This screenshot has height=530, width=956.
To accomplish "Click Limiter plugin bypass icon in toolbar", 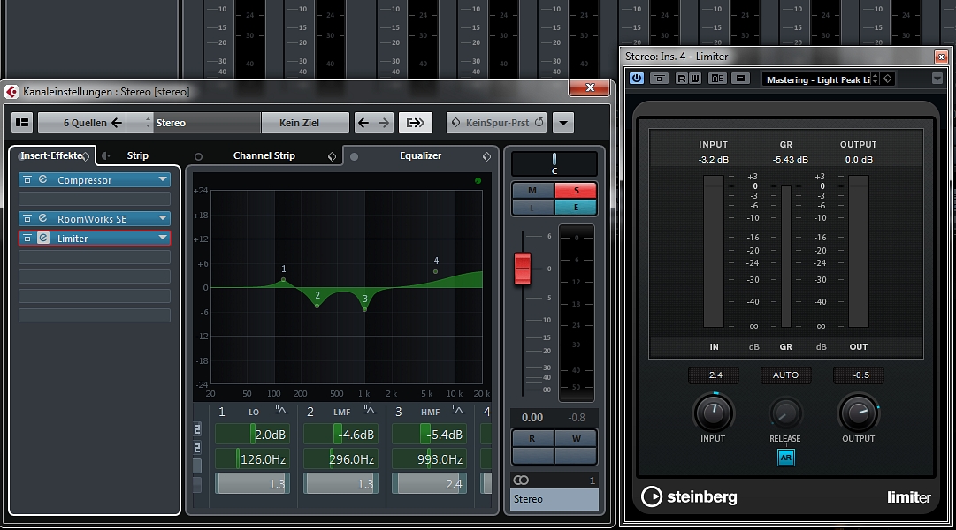I will tap(659, 79).
